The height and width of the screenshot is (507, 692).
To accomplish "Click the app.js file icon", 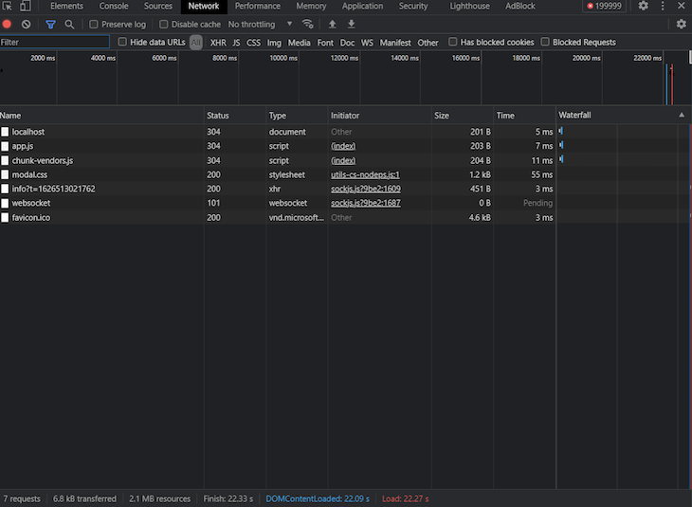I will (5, 146).
